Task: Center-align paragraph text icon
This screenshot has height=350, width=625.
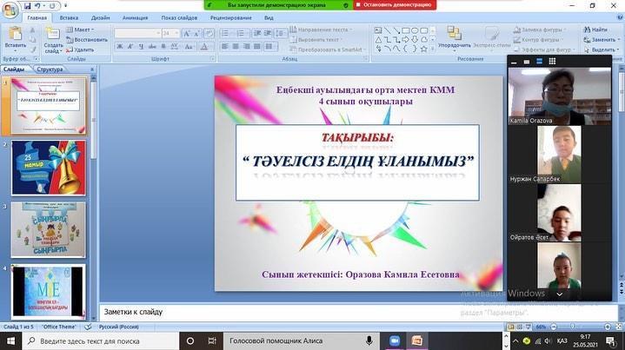Action: [x=236, y=46]
